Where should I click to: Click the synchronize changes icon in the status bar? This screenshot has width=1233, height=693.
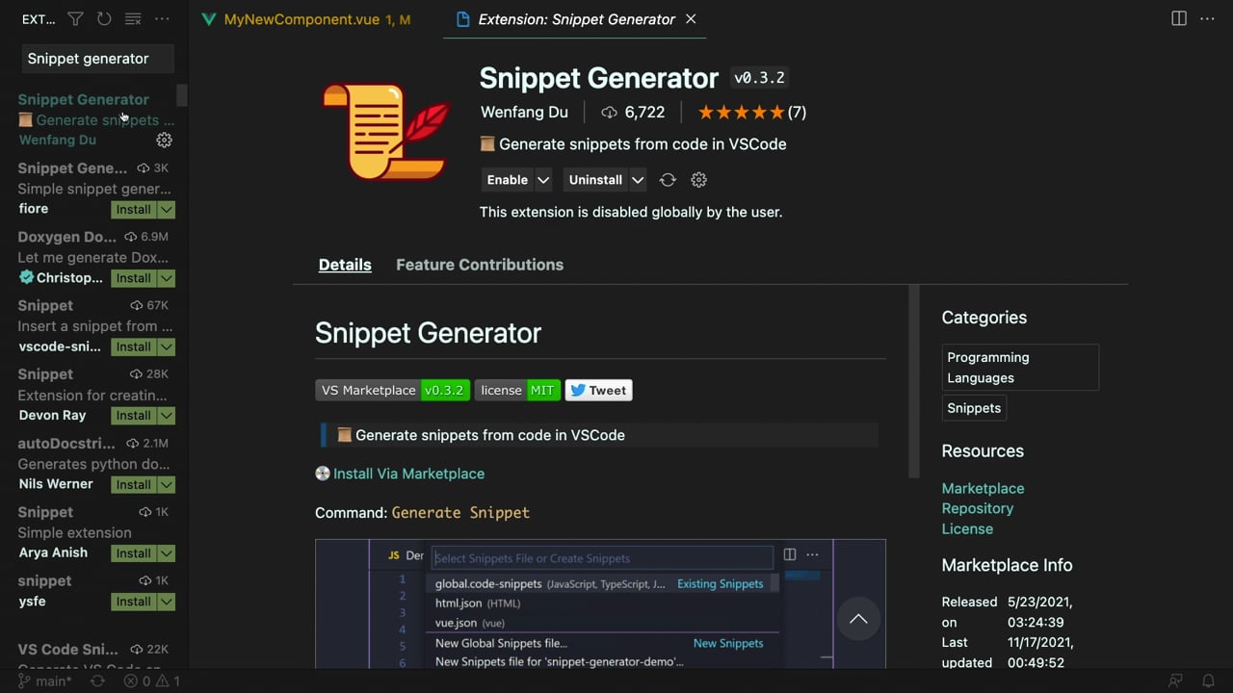[x=97, y=680]
